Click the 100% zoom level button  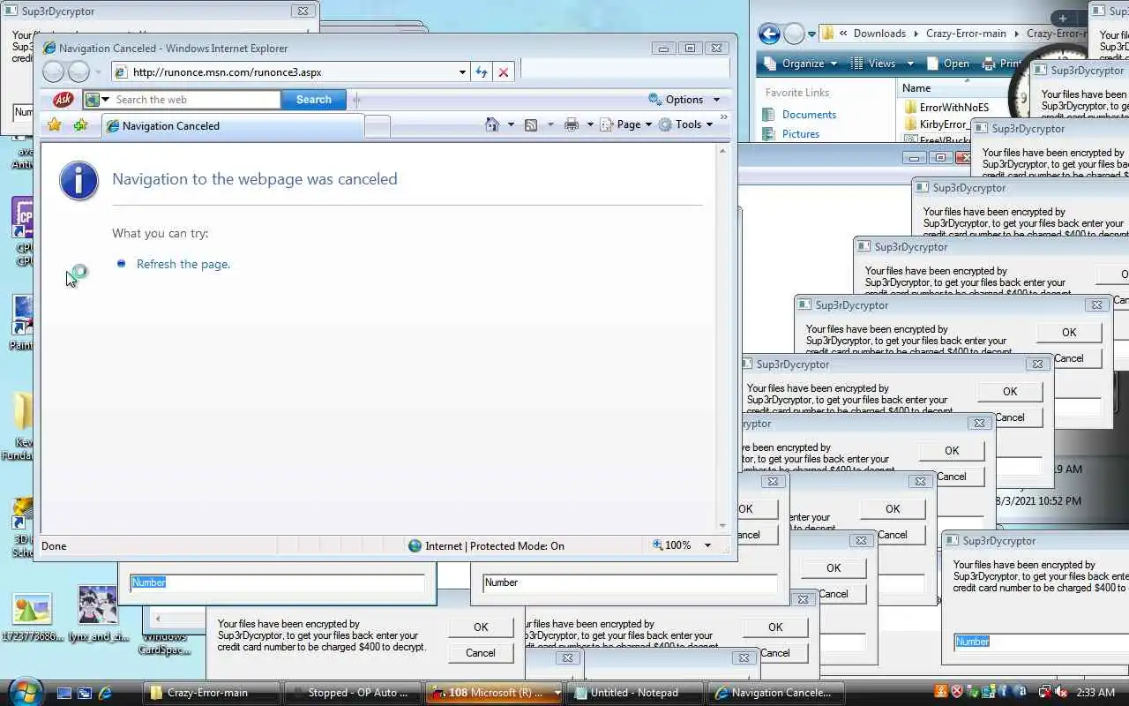[672, 545]
